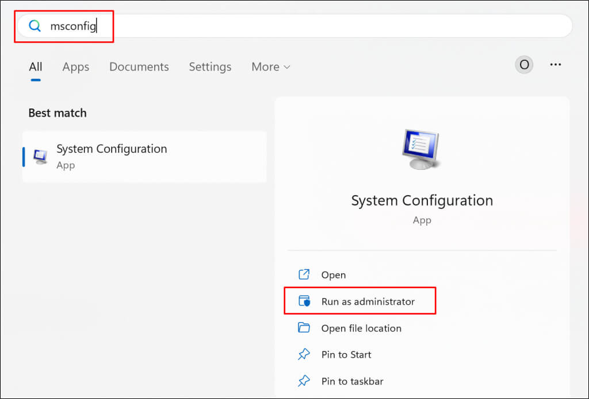Viewport: 589px width, 399px height.
Task: Click the large System Configuration monitor icon
Action: point(422,149)
